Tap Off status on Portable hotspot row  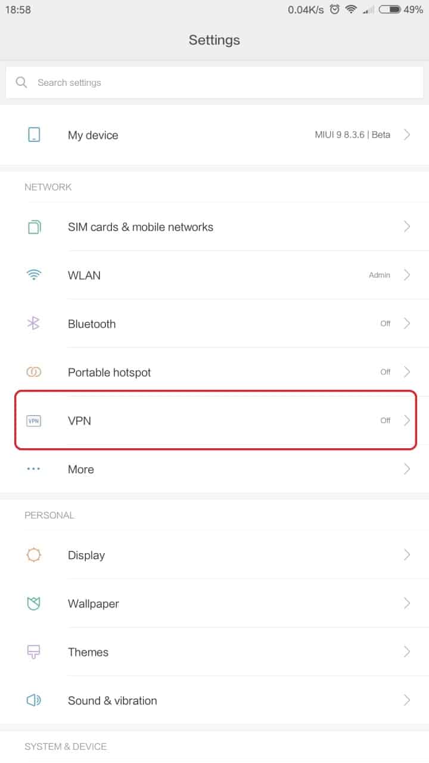[x=386, y=372]
